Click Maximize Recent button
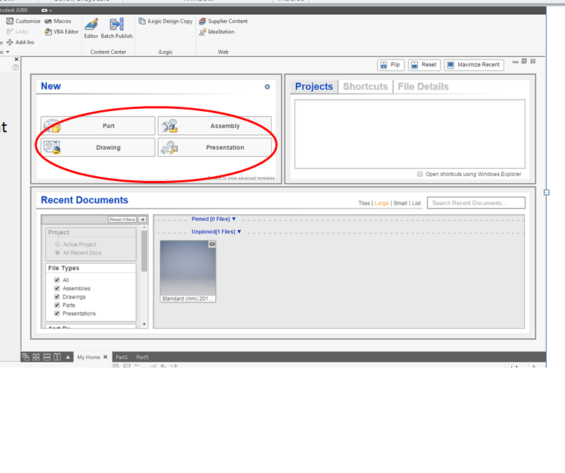565x473 pixels. [x=474, y=65]
